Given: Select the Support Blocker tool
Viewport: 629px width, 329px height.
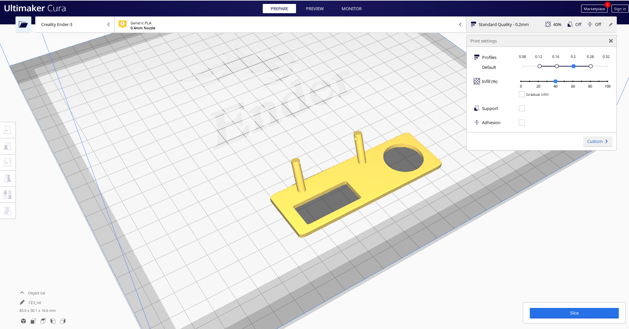Looking at the screenshot, I should pyautogui.click(x=8, y=210).
